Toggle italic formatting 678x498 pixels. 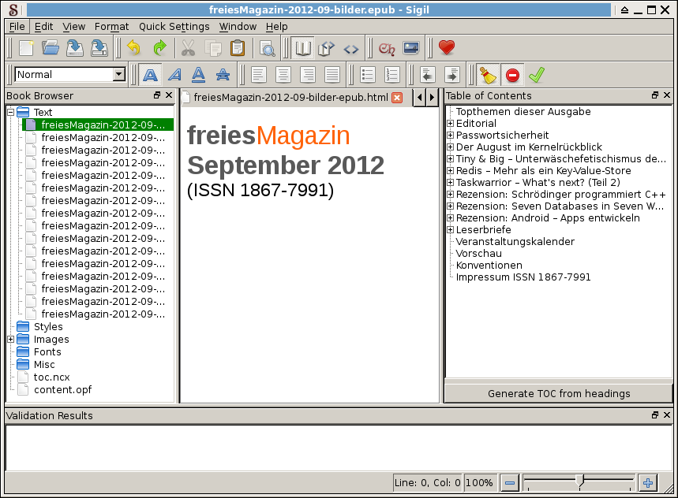pyautogui.click(x=174, y=75)
